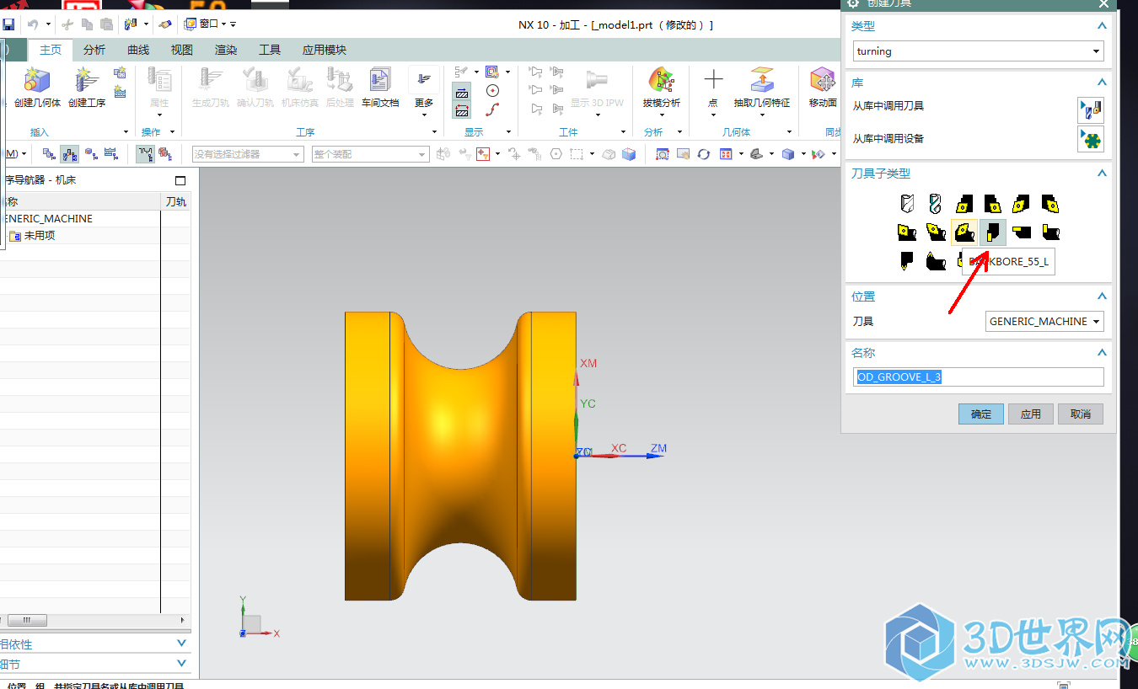Pick the pointed-insert subtype second in the third row
Image resolution: width=1138 pixels, height=689 pixels.
935,260
